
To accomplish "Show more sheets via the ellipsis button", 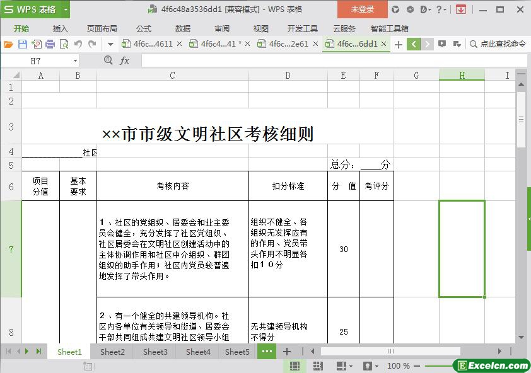I will pyautogui.click(x=267, y=352).
